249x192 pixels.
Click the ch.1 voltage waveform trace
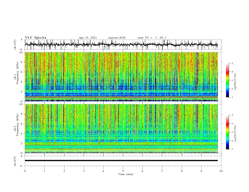point(121,45)
